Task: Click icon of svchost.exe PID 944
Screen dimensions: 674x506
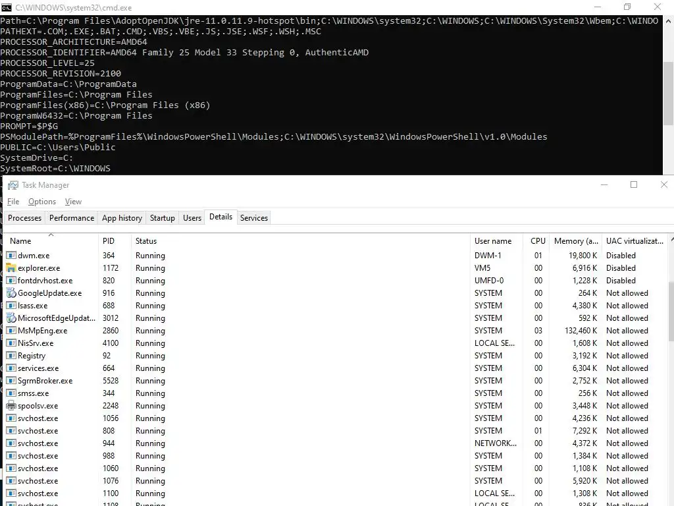Action: point(11,443)
